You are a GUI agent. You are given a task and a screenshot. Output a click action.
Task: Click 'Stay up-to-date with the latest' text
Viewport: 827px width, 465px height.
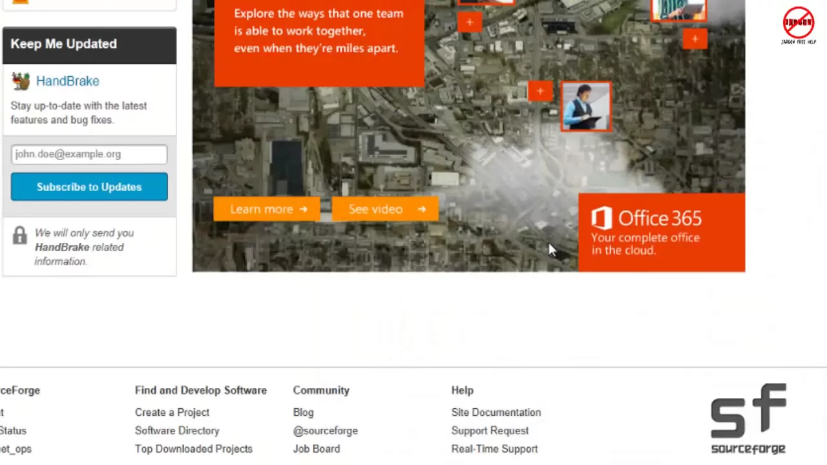pos(79,105)
